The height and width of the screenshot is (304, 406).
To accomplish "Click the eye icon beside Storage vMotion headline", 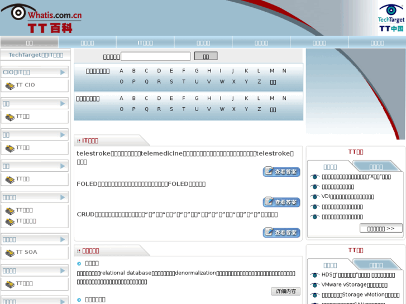I will coord(315,295).
